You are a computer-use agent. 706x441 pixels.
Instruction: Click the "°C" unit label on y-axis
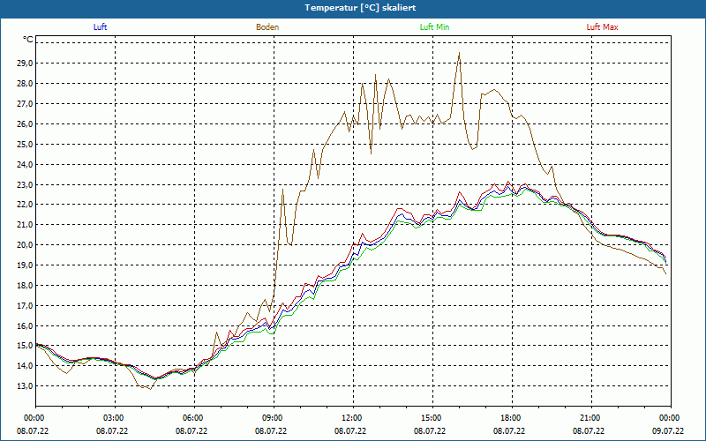[28, 40]
